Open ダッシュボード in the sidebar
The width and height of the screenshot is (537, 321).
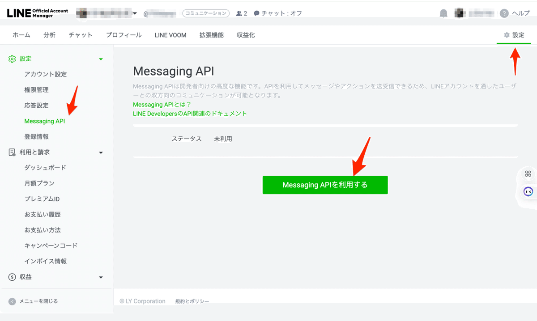click(x=45, y=168)
